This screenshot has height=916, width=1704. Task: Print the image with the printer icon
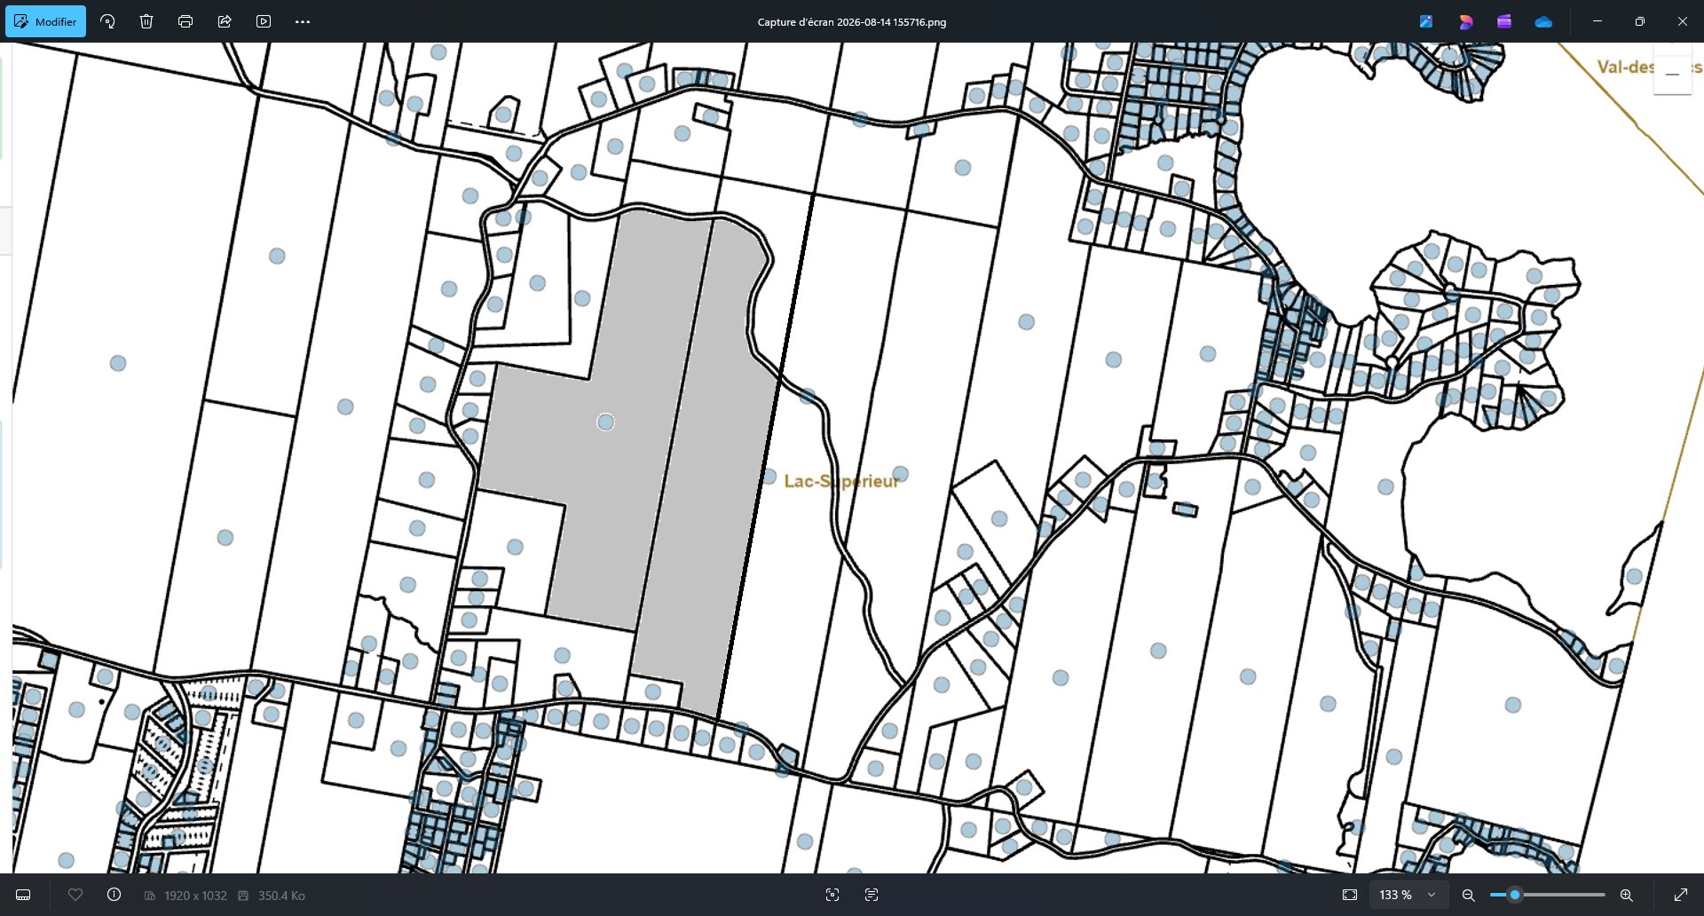[x=185, y=21]
